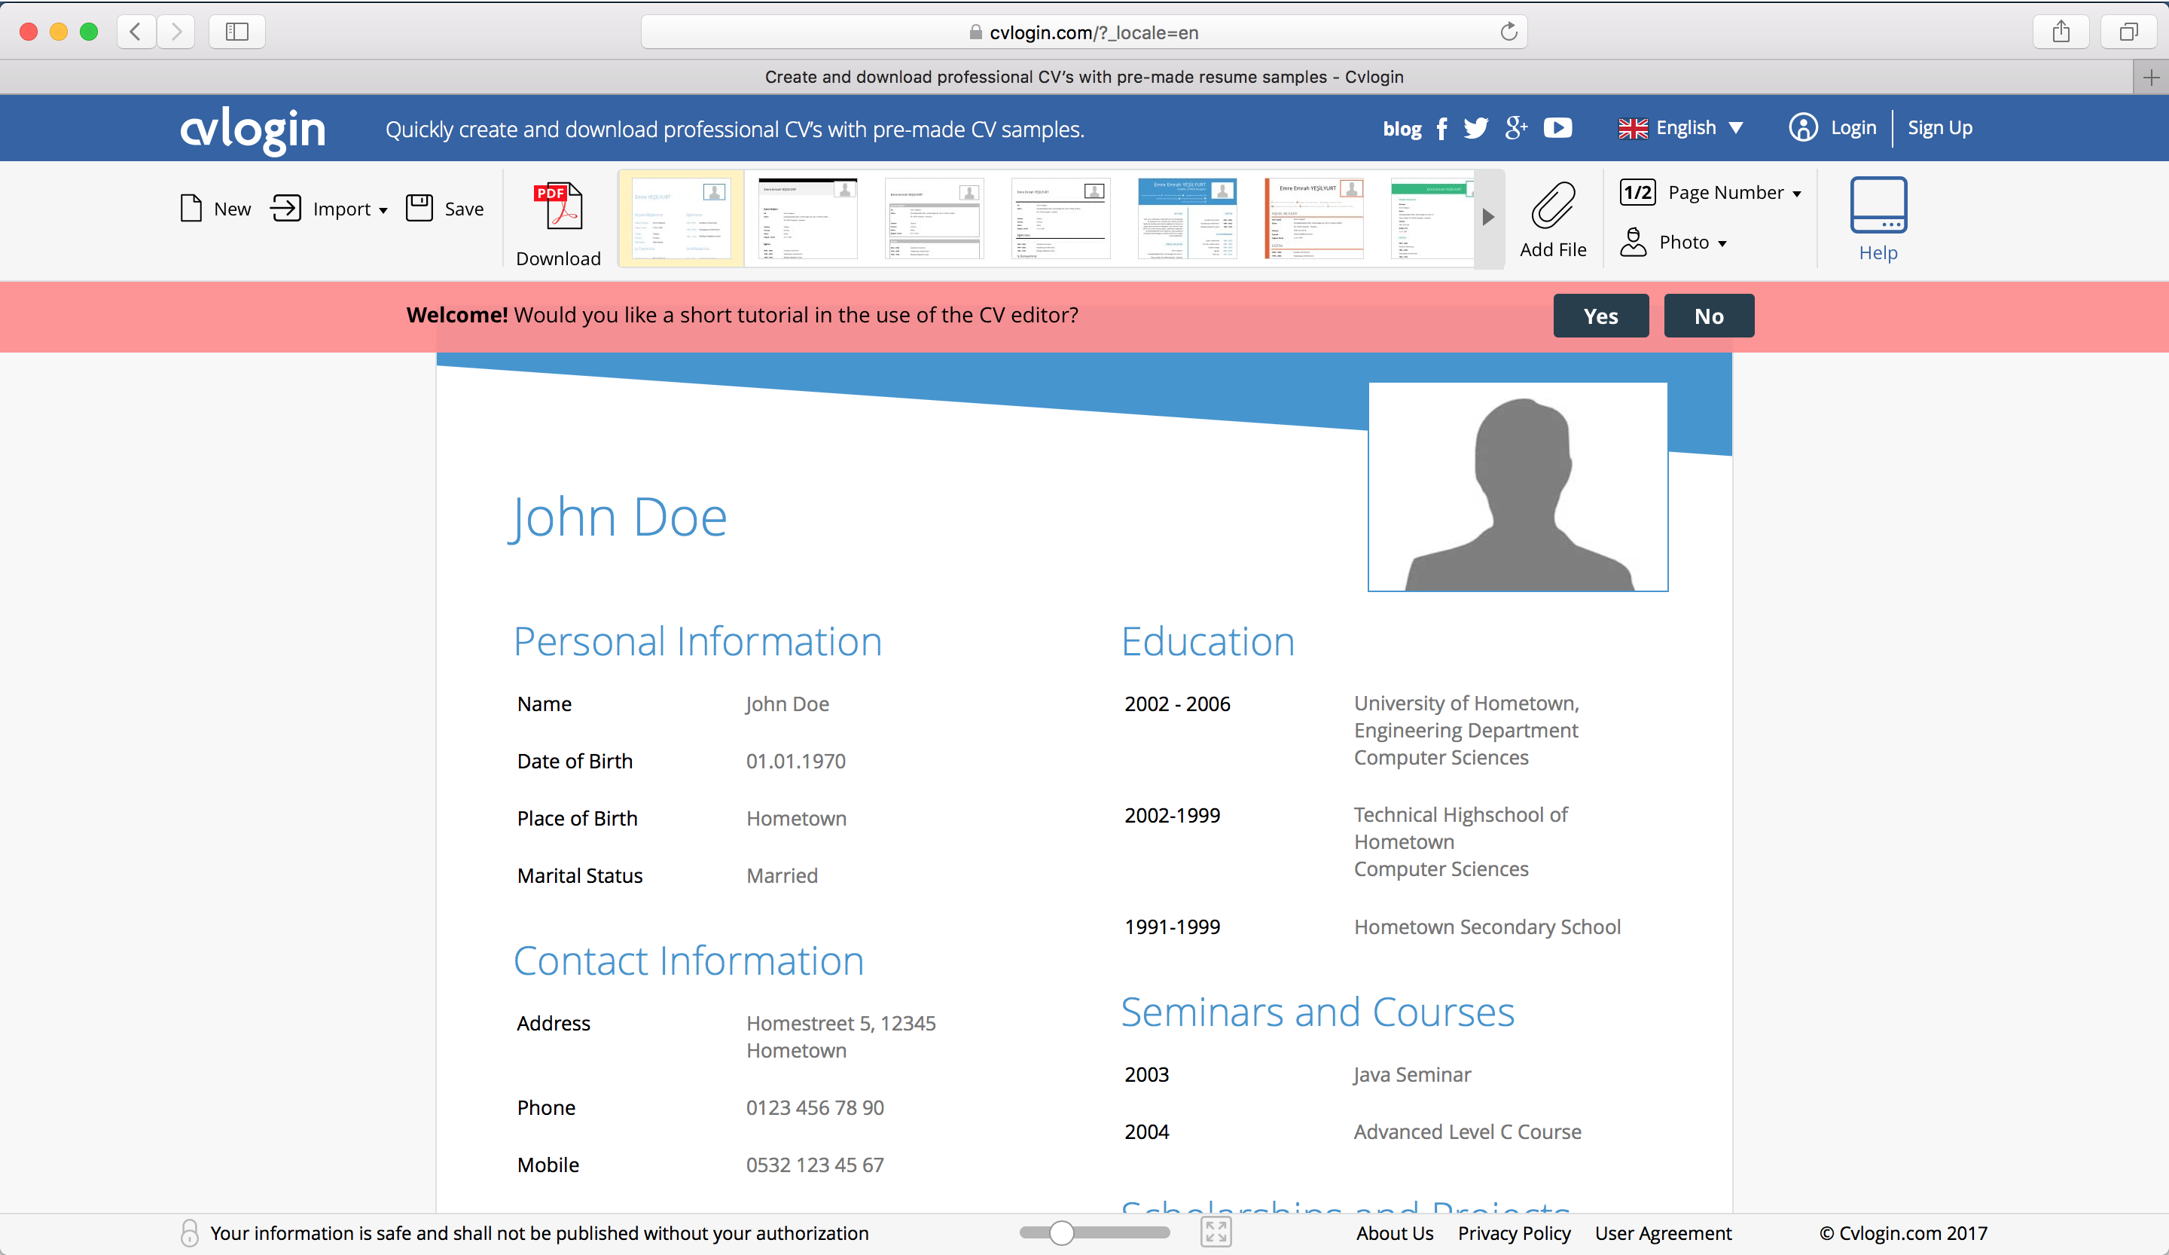Click the fullscreen expand icon at bottom

coord(1216,1232)
